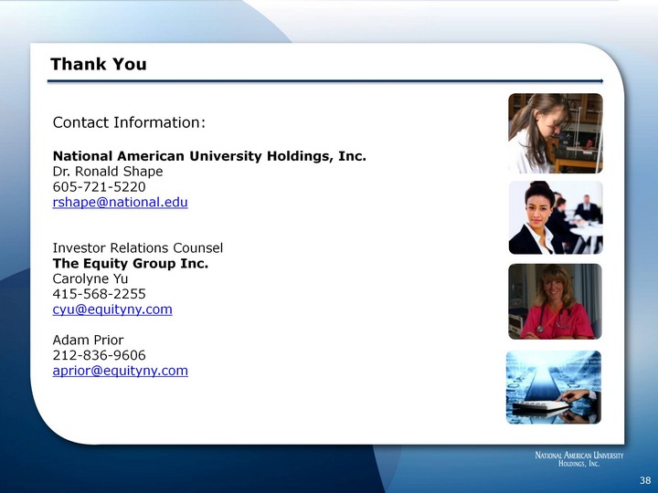Click phone number 415-568-2255

(99, 294)
